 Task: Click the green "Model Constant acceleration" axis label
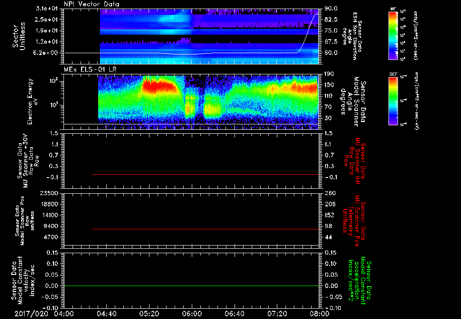tap(360, 281)
